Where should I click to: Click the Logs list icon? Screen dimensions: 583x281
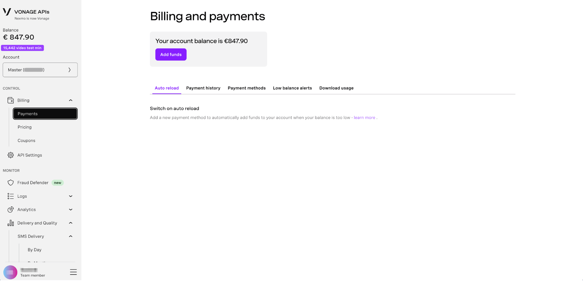click(x=11, y=196)
